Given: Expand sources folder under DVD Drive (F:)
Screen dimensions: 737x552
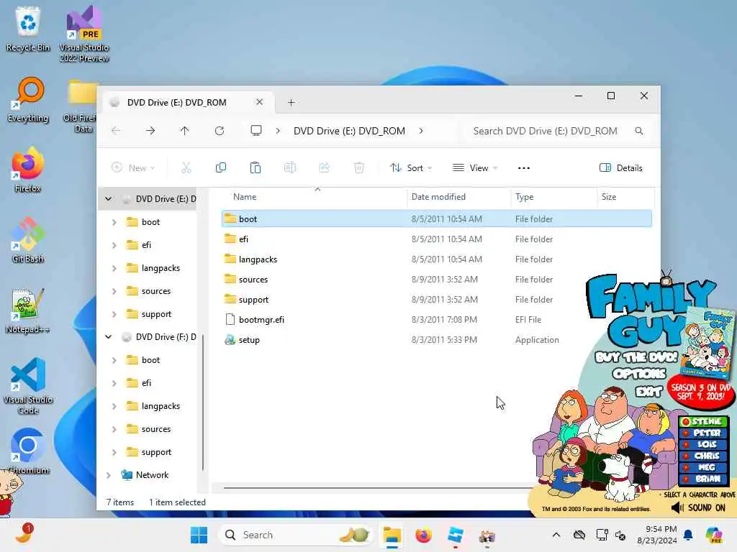Looking at the screenshot, I should pos(114,429).
